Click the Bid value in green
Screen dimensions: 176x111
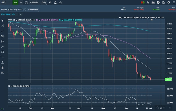coord(156,10)
